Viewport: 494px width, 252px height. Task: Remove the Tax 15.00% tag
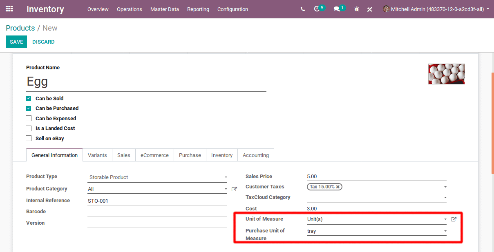(338, 187)
